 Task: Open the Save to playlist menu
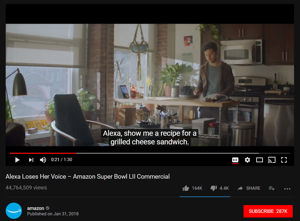tap(272, 188)
